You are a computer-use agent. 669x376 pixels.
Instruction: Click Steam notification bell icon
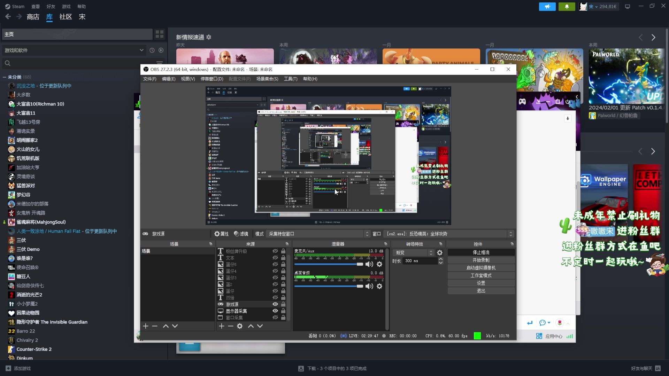pyautogui.click(x=567, y=7)
